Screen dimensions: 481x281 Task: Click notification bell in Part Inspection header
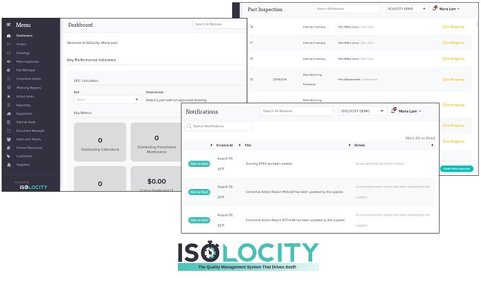tap(435, 9)
